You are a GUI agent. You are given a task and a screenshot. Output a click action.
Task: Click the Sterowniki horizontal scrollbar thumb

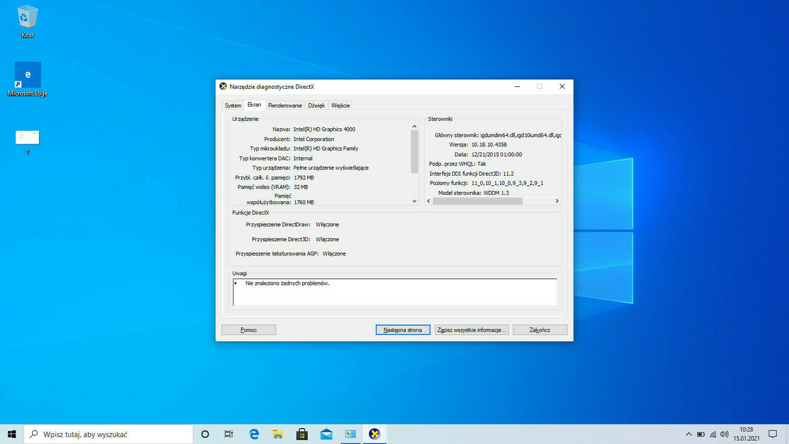click(478, 201)
